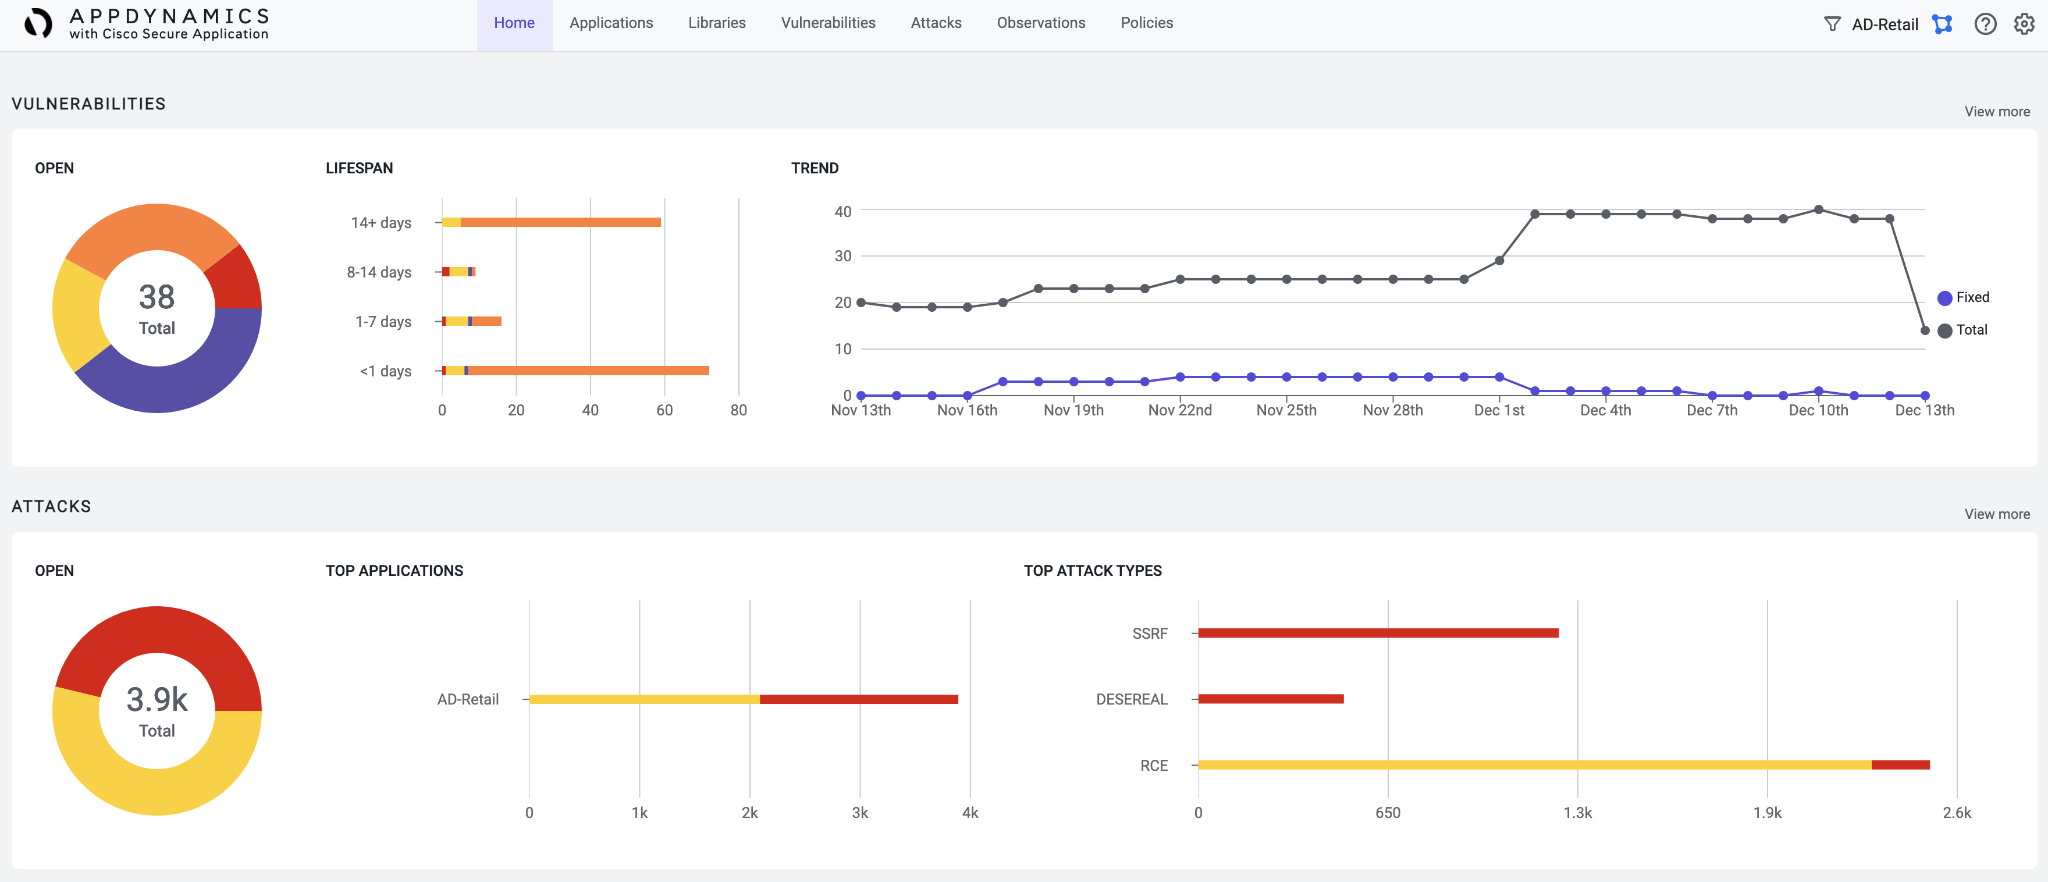Click View more for Vulnerabilities section
Image resolution: width=2048 pixels, height=882 pixels.
1996,111
